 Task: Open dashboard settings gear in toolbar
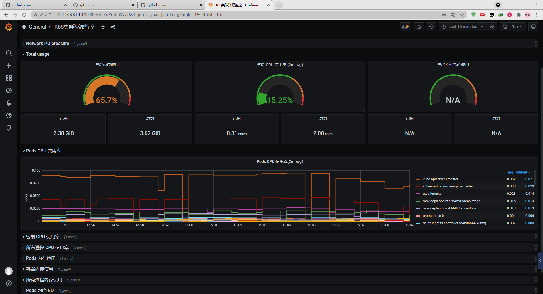[431, 27]
